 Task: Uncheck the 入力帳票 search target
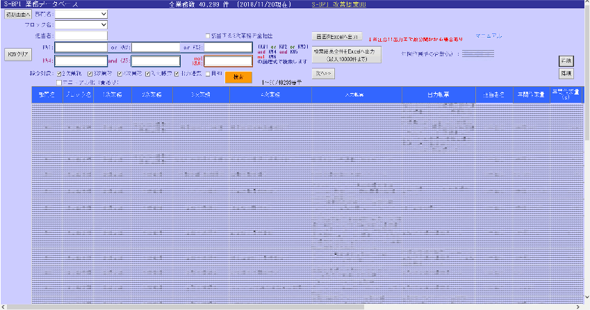[x=148, y=74]
